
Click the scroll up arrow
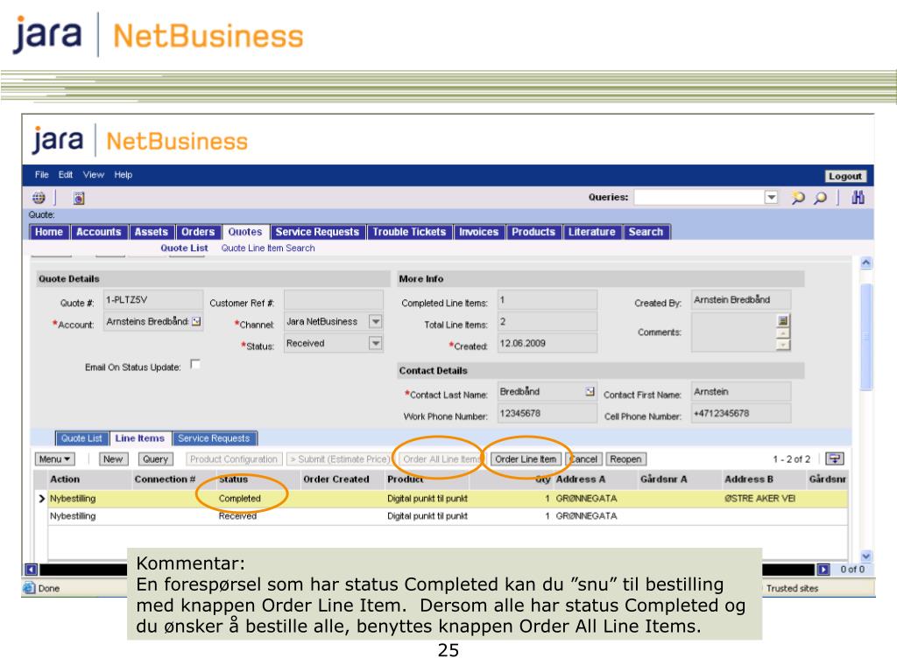[866, 262]
